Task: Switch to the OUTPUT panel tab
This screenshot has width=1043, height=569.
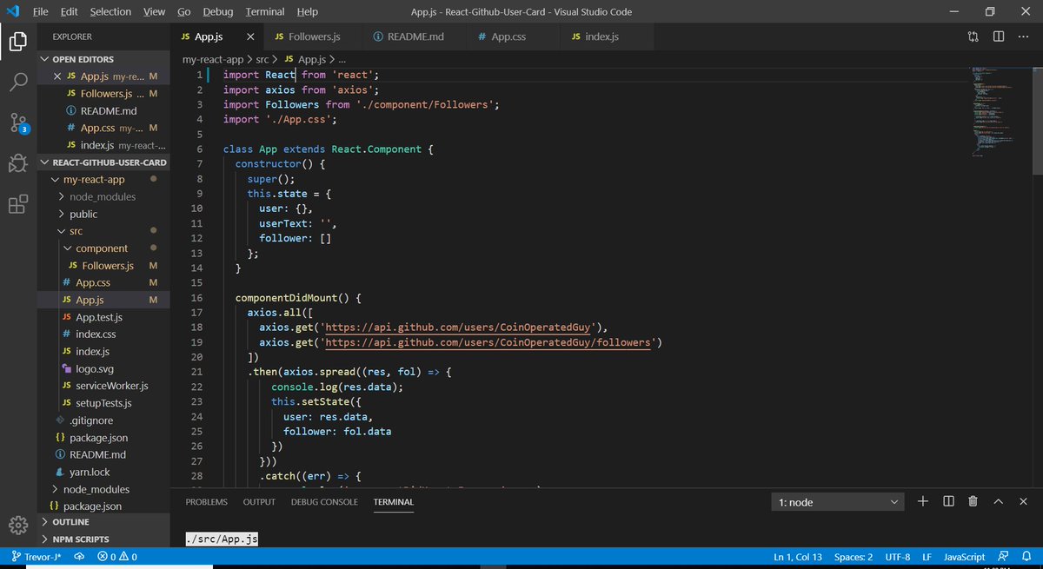Action: tap(259, 502)
